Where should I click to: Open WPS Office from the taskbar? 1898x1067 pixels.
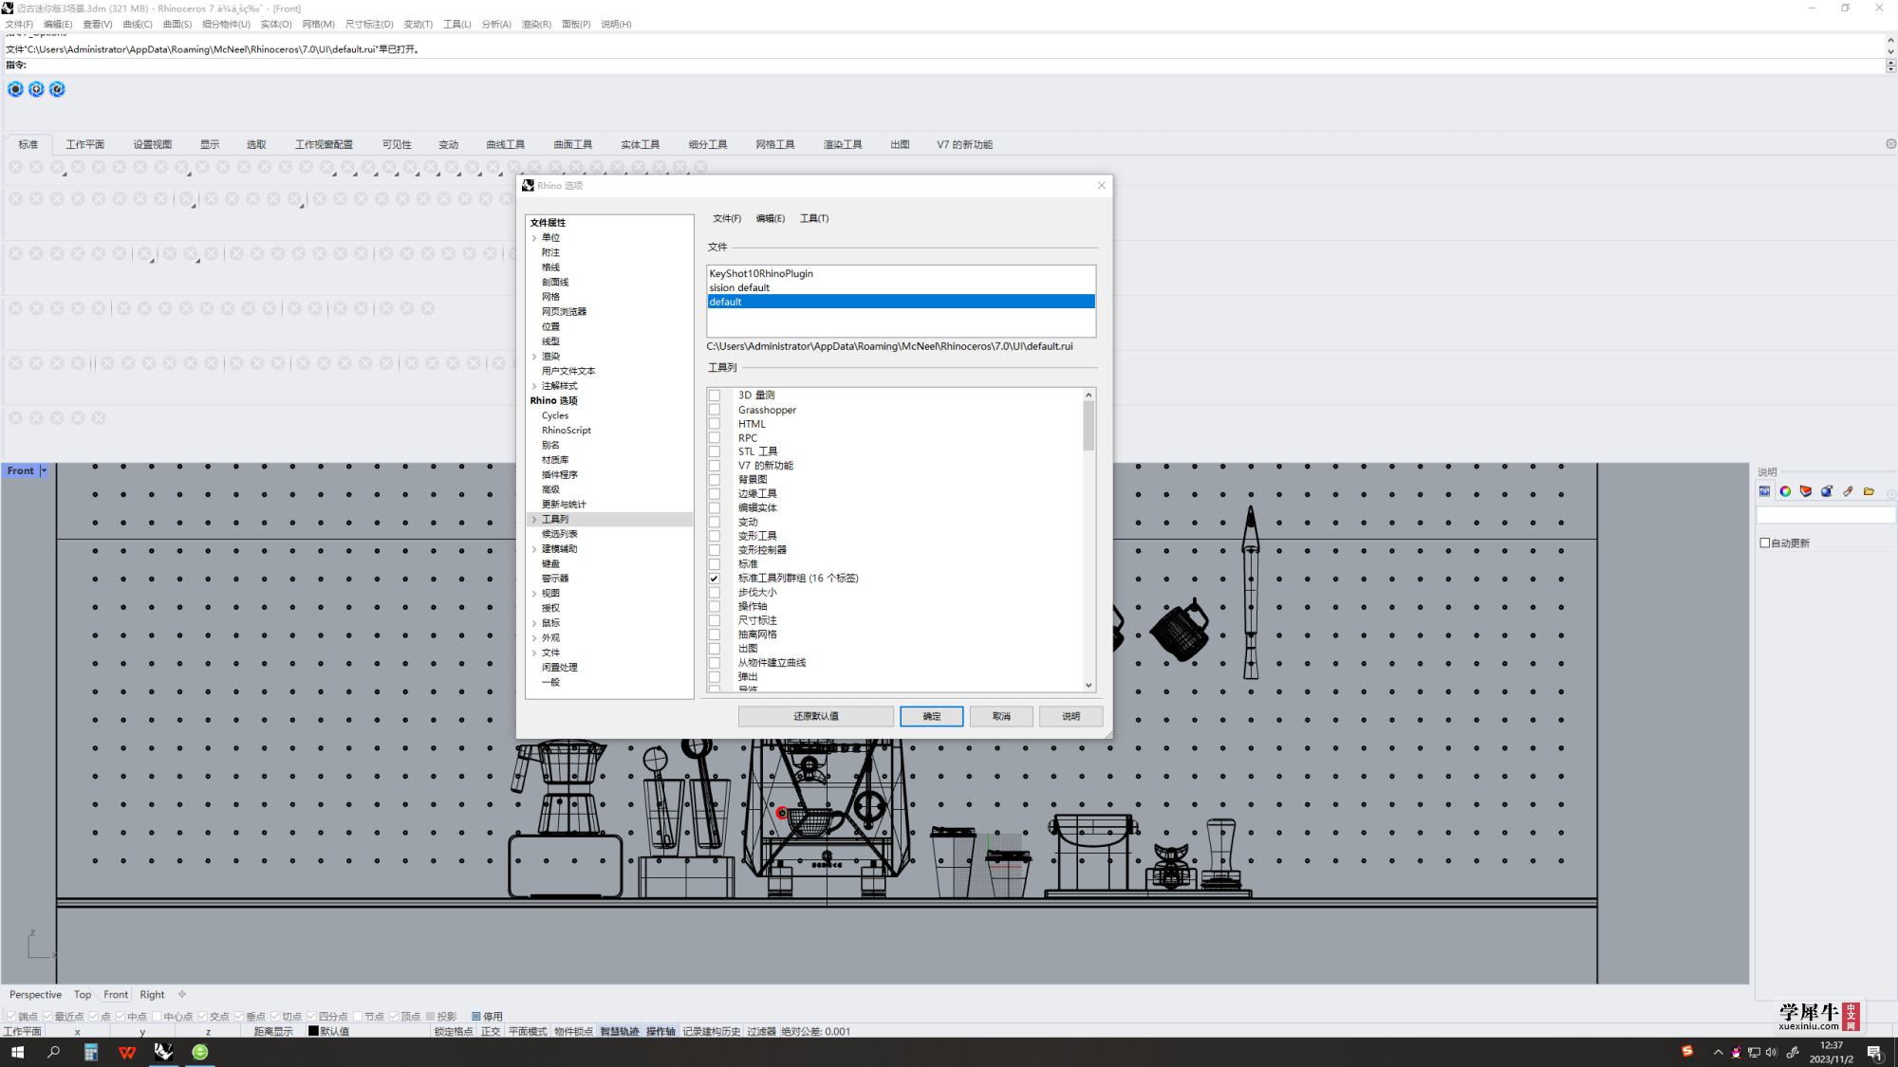point(127,1052)
